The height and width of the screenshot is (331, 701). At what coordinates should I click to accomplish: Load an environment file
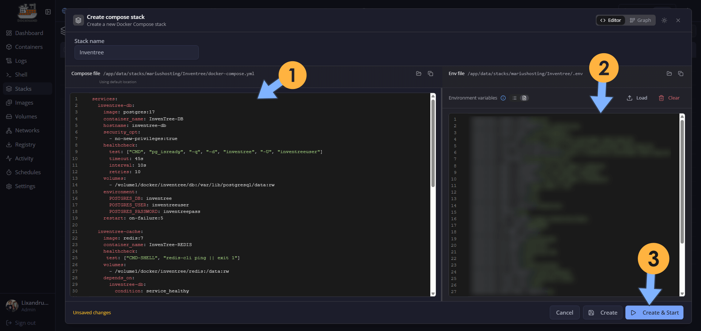tap(637, 98)
